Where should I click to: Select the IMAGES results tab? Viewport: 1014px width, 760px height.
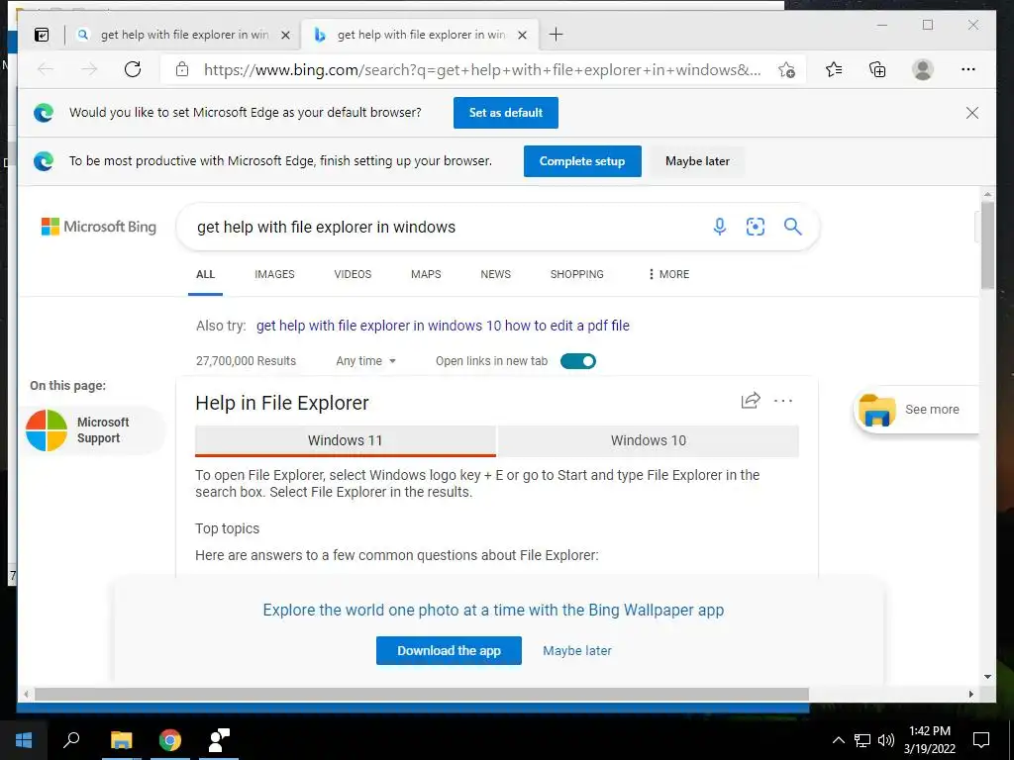click(x=274, y=274)
